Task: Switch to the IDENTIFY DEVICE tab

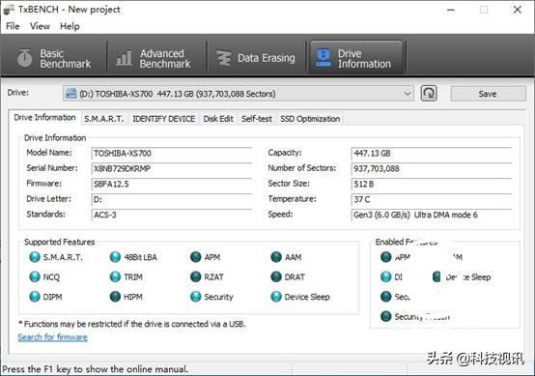Action: 164,119
